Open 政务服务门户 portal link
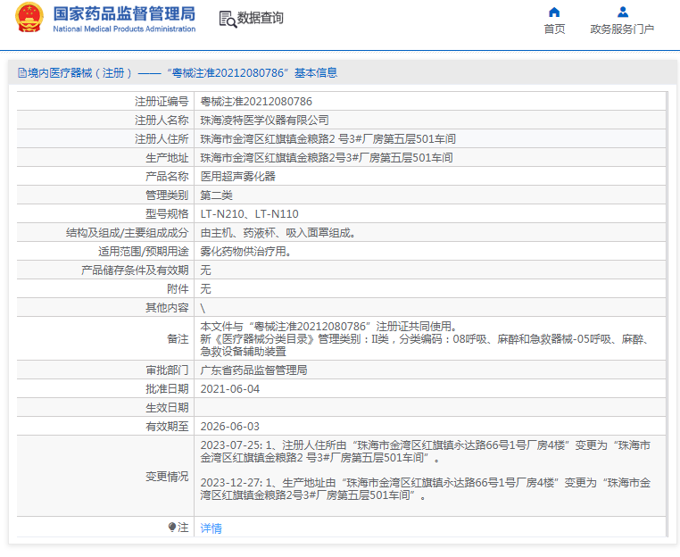680x557 pixels. click(x=622, y=29)
